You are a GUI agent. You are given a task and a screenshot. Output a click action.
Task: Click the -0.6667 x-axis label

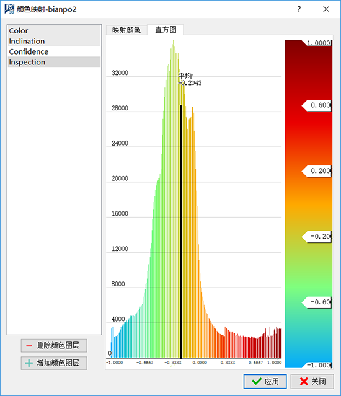144,363
